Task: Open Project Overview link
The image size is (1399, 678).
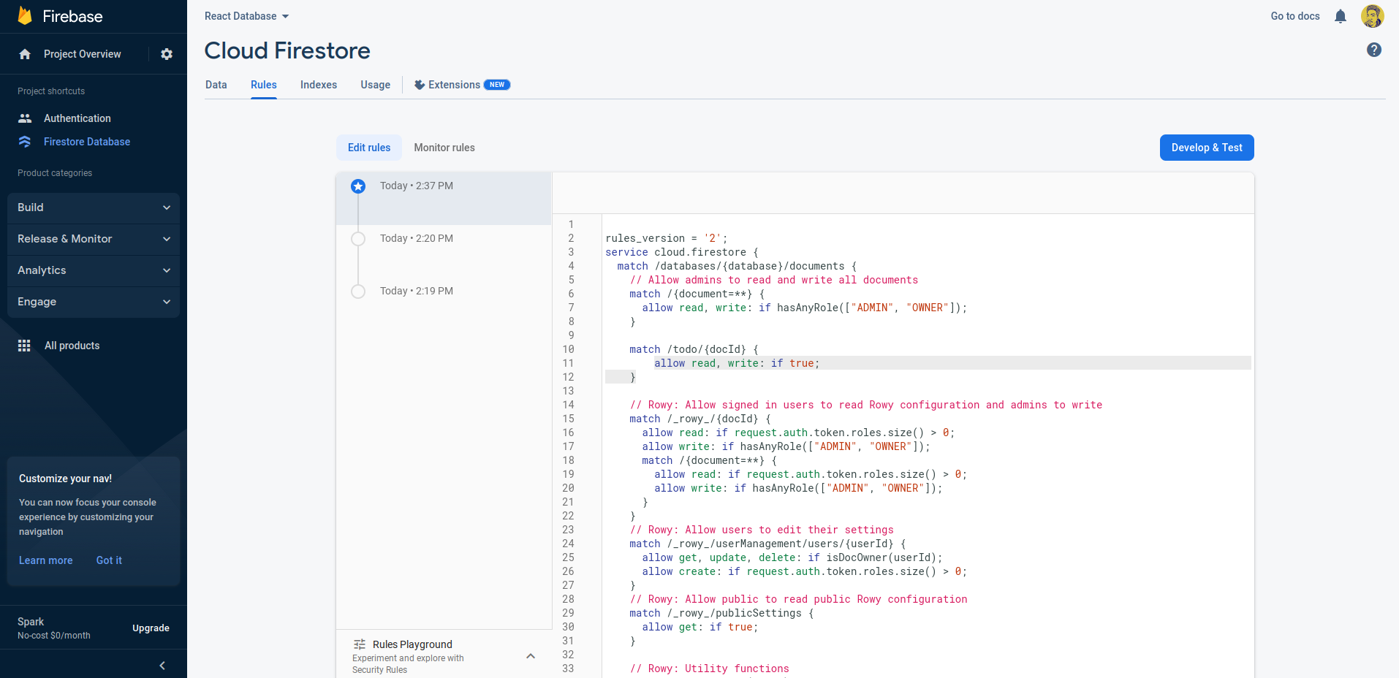Action: click(x=83, y=54)
